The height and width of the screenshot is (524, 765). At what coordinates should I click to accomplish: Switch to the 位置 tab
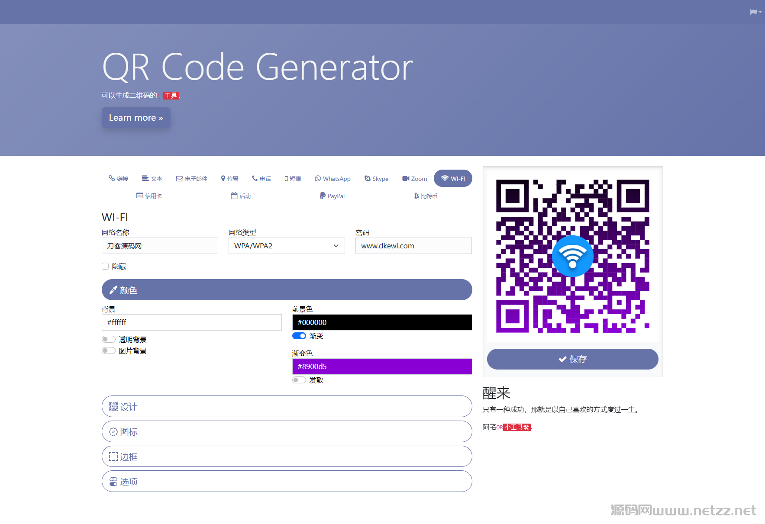229,178
